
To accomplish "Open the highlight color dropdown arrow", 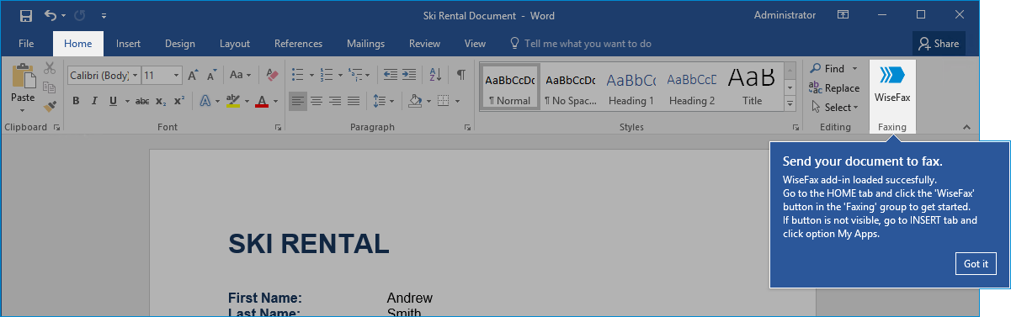I will (247, 102).
